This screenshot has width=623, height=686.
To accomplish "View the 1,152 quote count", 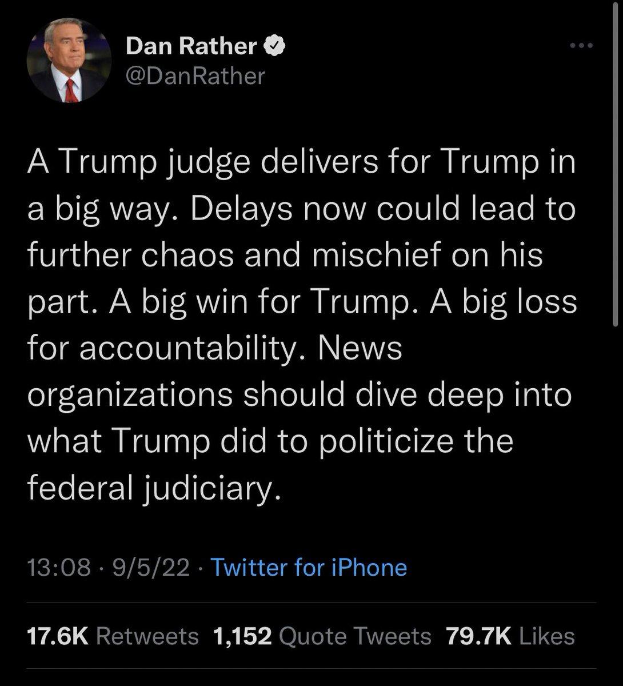I will click(x=242, y=636).
